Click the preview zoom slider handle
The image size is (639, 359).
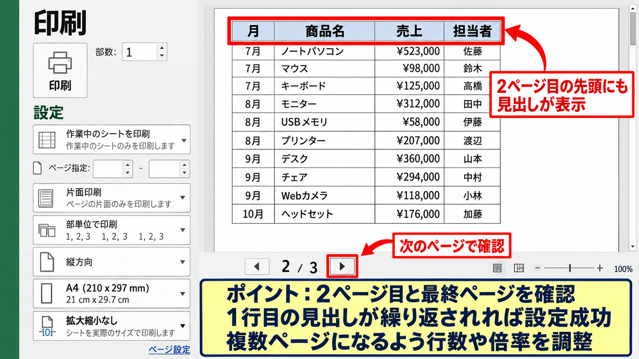[x=570, y=268]
